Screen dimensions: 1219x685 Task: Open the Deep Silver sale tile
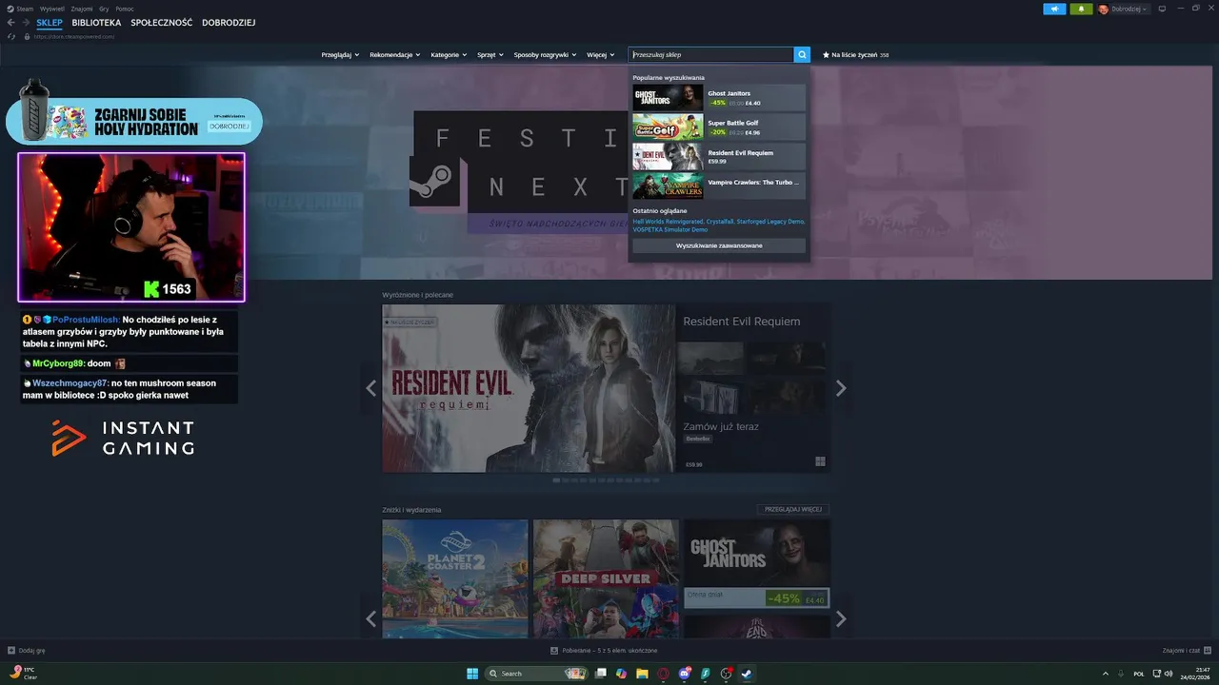click(606, 578)
